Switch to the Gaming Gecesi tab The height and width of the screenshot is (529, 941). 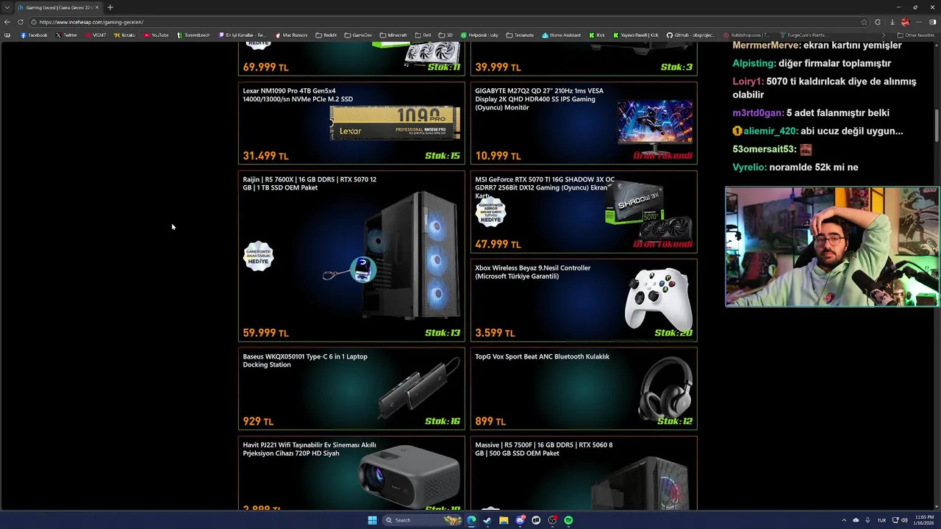(59, 7)
